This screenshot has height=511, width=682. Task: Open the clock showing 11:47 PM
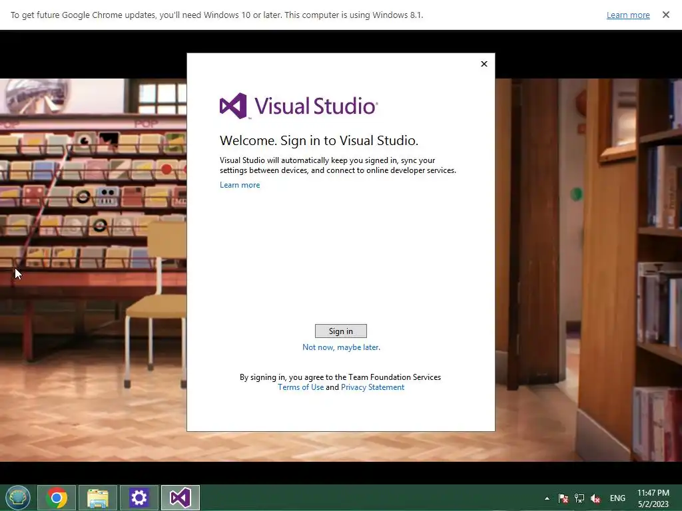(x=653, y=498)
